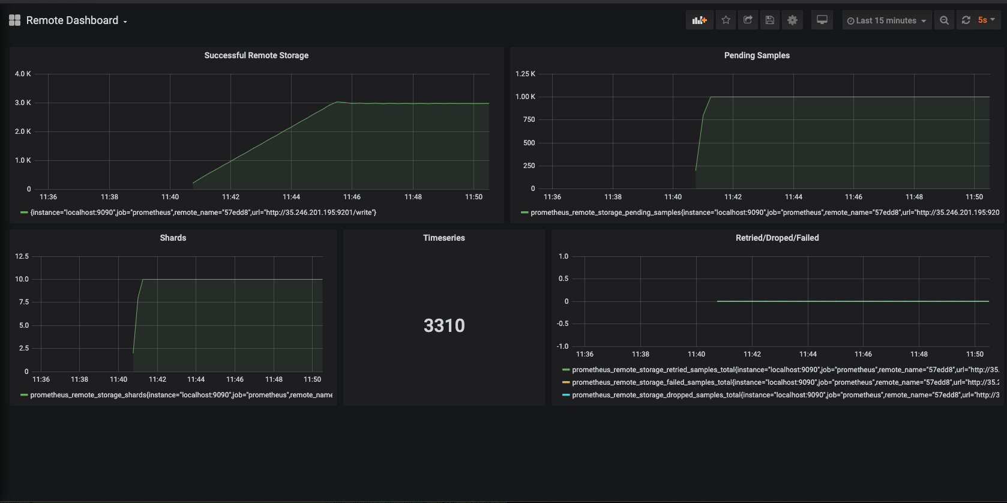Click the Pending Samples graph area
This screenshot has height=503, width=1007.
click(x=765, y=131)
